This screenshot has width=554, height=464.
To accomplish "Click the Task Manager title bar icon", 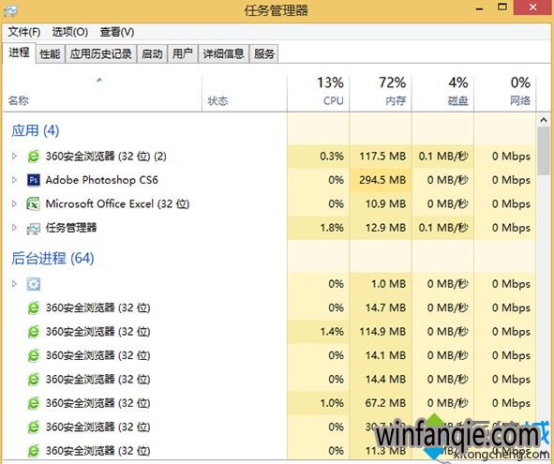I will [10, 10].
